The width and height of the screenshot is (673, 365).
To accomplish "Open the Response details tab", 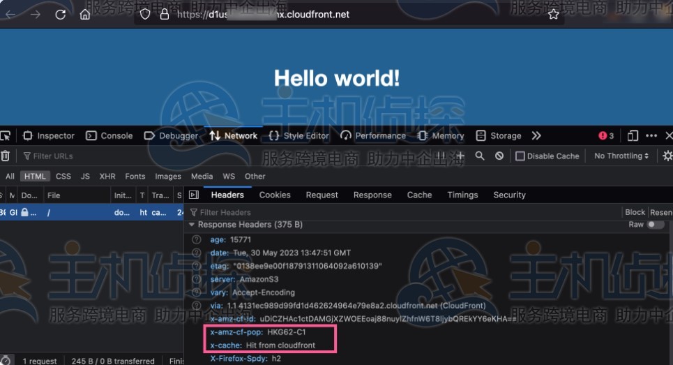I will point(372,195).
